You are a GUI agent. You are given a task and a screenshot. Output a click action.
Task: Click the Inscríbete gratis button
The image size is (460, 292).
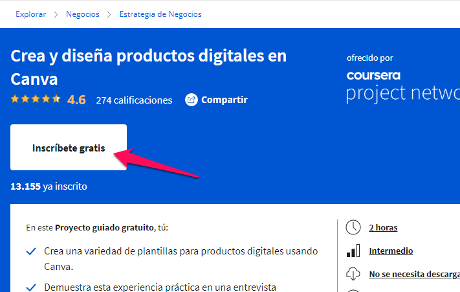[x=69, y=148]
